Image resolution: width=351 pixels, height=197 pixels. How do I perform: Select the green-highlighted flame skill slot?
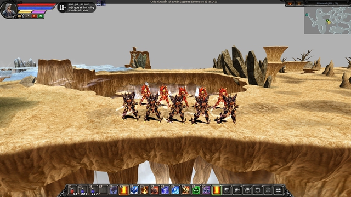217,190
